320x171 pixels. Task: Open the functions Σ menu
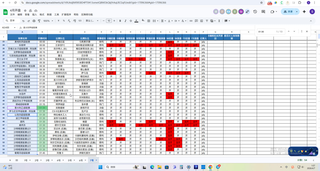(x=219, y=21)
